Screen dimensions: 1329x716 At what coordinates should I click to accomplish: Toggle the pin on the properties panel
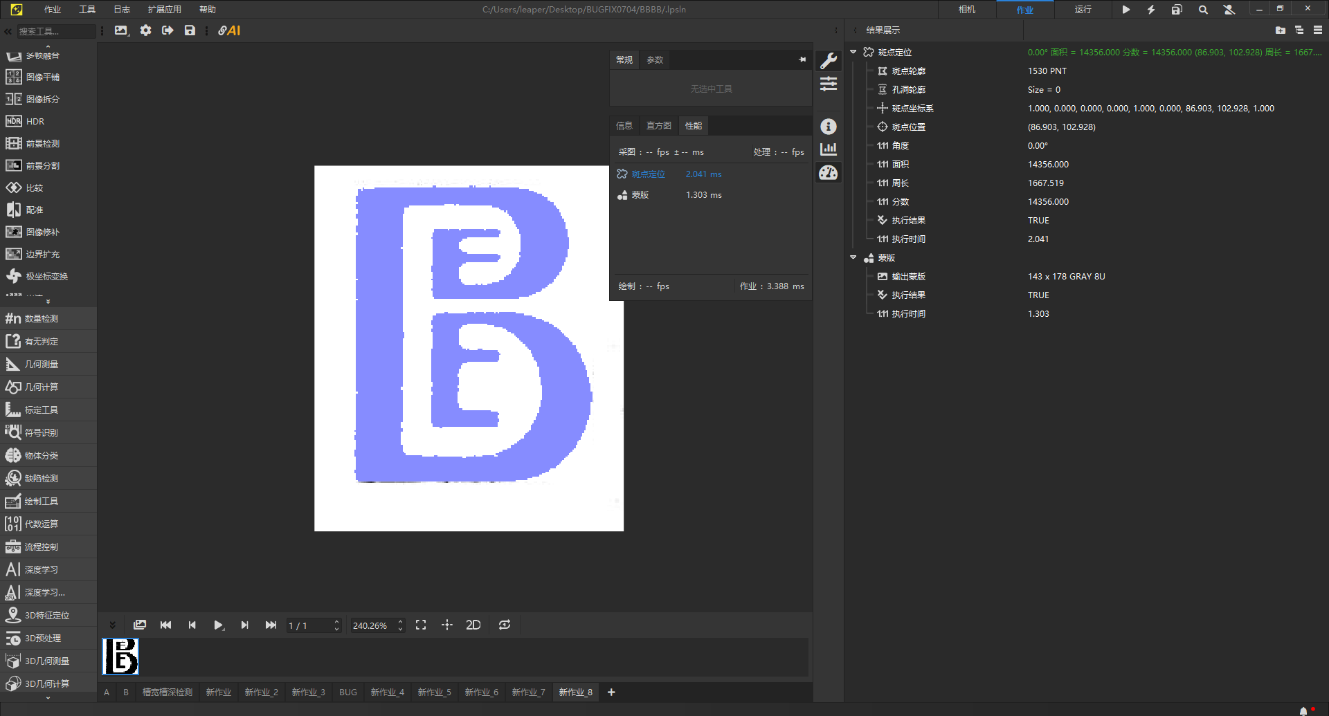click(802, 60)
